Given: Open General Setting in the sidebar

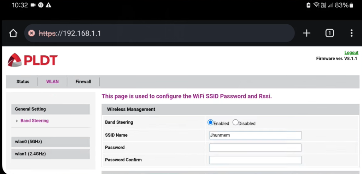Looking at the screenshot, I should tap(51, 109).
